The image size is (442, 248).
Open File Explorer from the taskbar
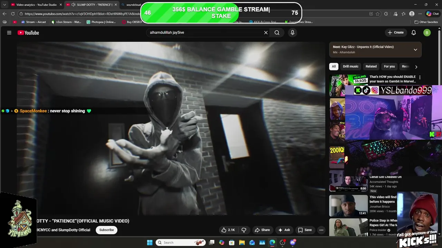click(242, 242)
